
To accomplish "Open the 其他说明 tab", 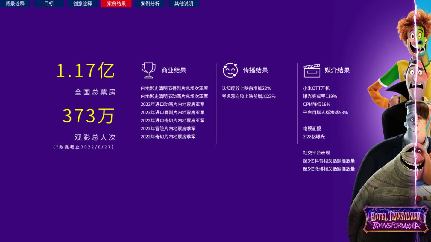I will point(184,4).
